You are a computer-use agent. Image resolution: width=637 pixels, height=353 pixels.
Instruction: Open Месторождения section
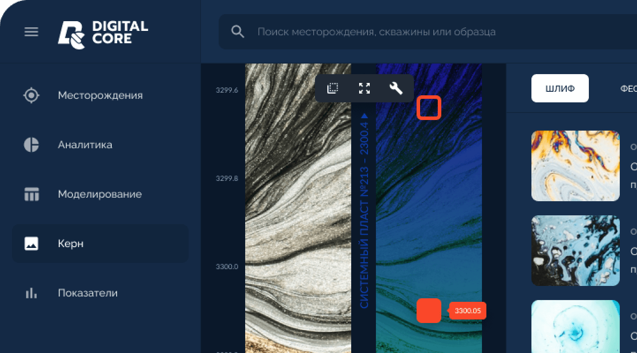pos(100,95)
